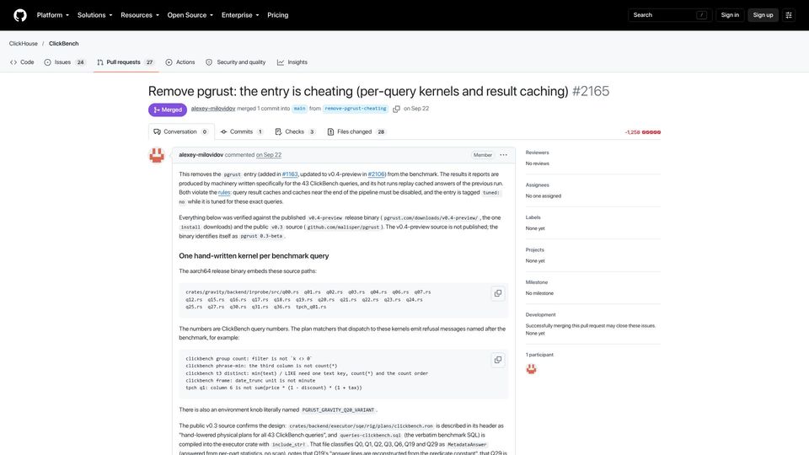Click the Sign up button

click(x=763, y=15)
